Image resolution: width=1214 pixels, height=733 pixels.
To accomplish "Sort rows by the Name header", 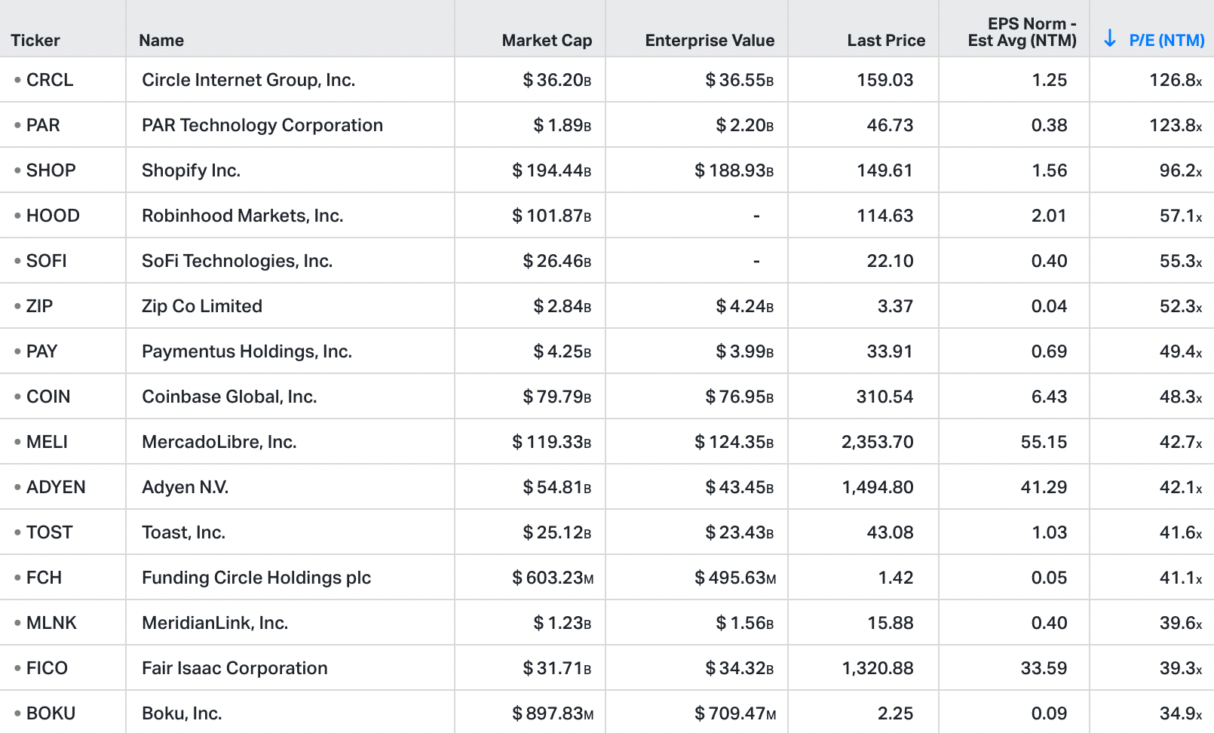I will 161,41.
